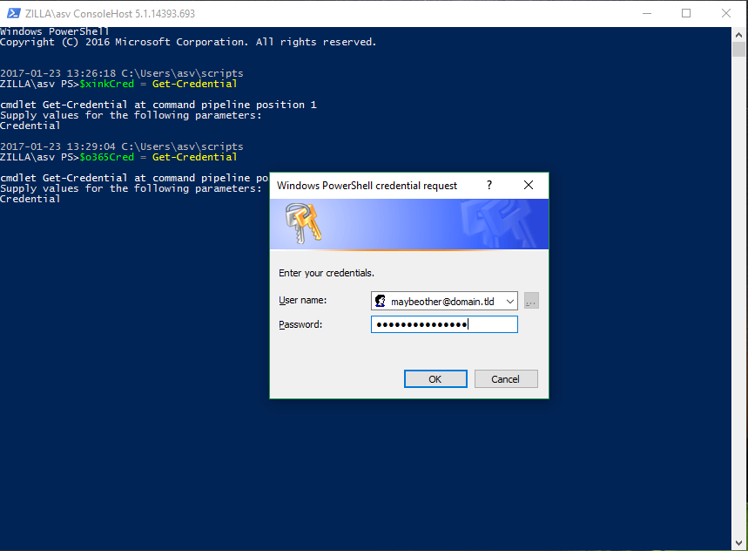Click the 'Windows PowerShell credential request' title
This screenshot has height=551, width=748.
click(367, 186)
